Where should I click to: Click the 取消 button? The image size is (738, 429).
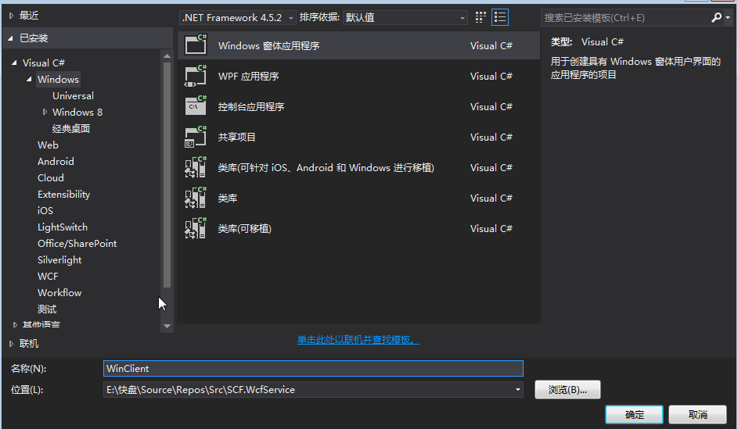tap(697, 414)
